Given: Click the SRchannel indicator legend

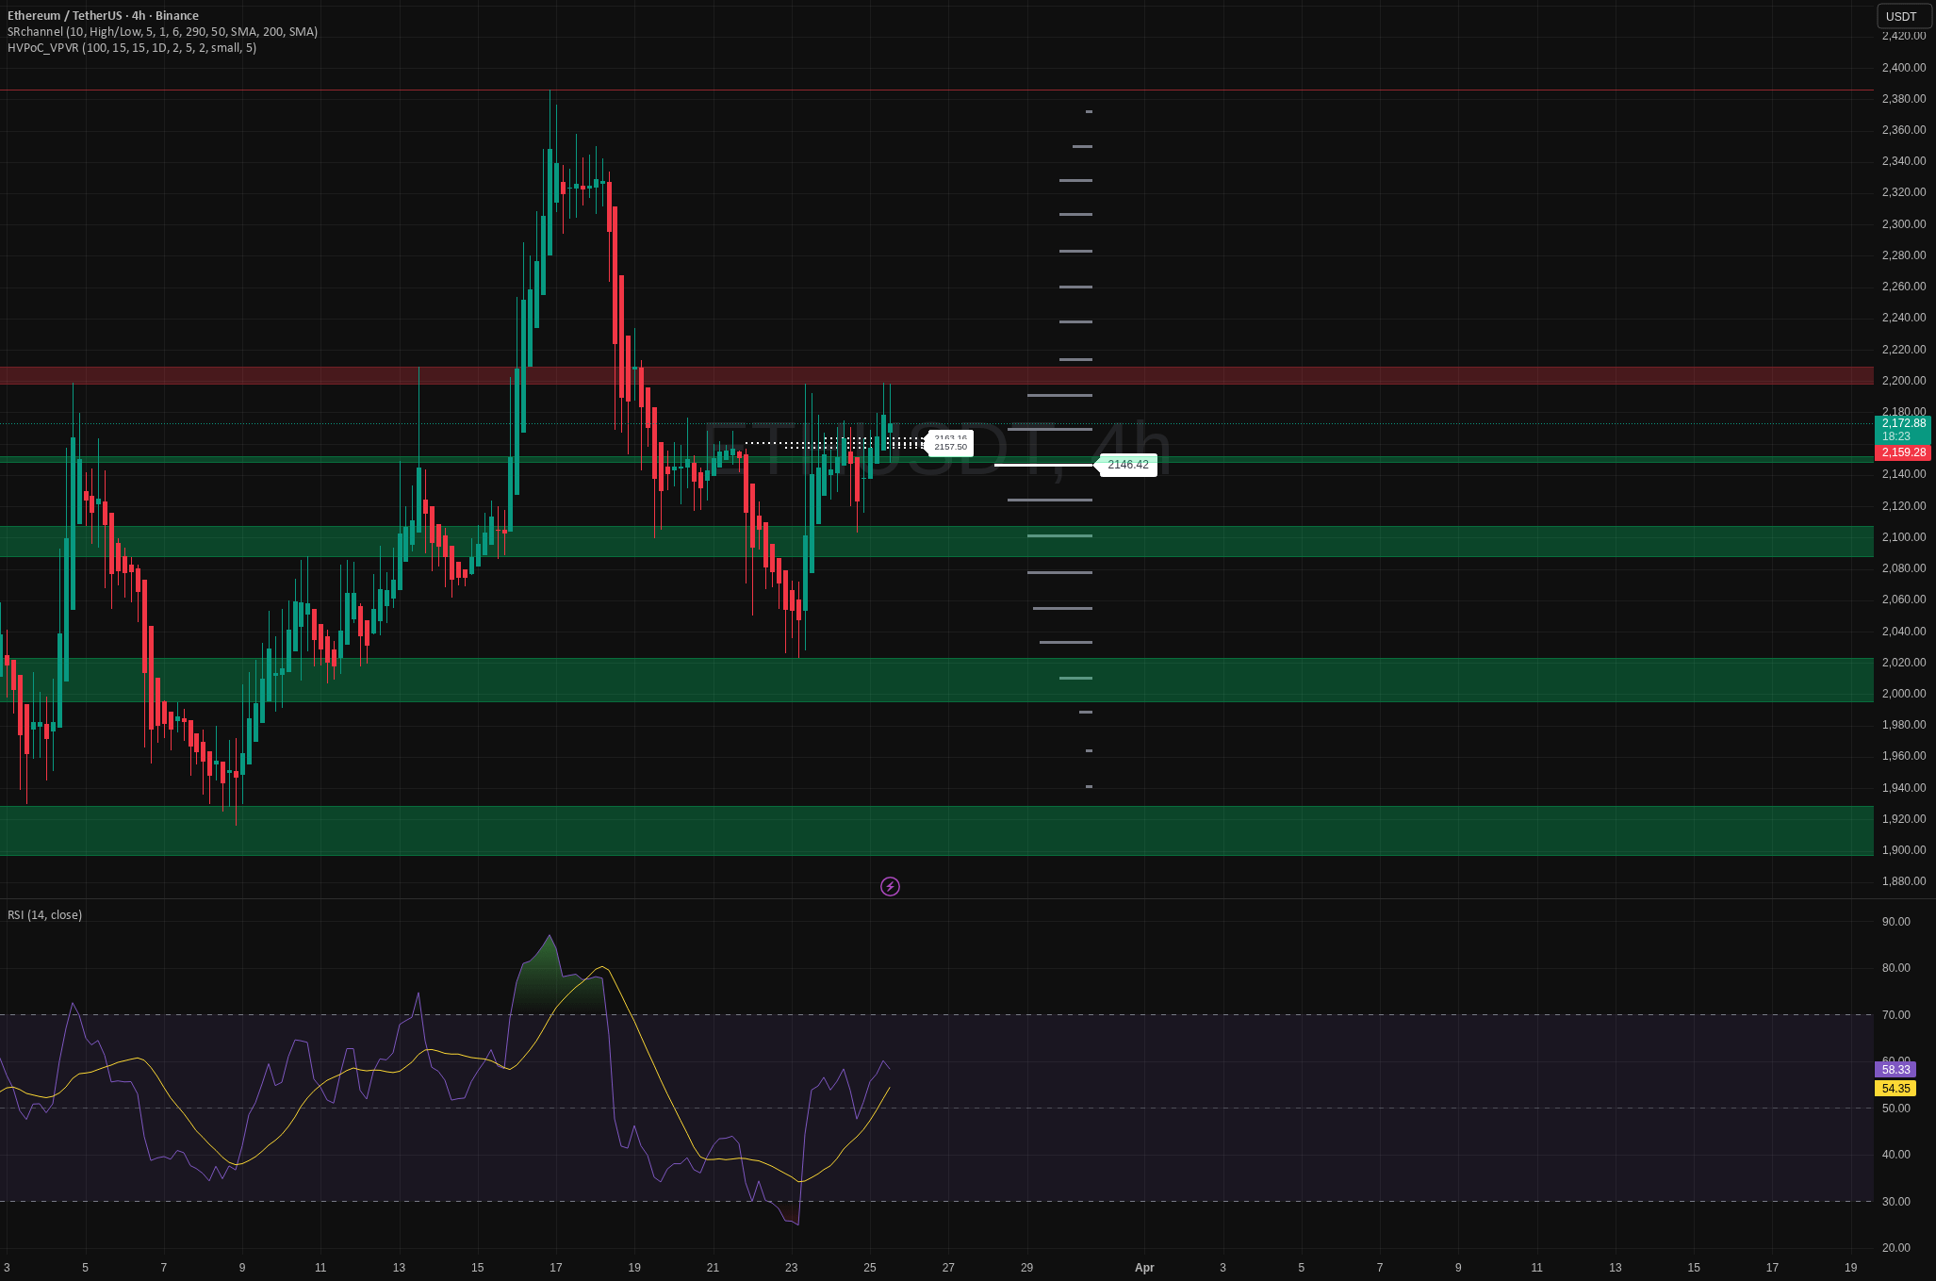Looking at the screenshot, I should pos(162,32).
